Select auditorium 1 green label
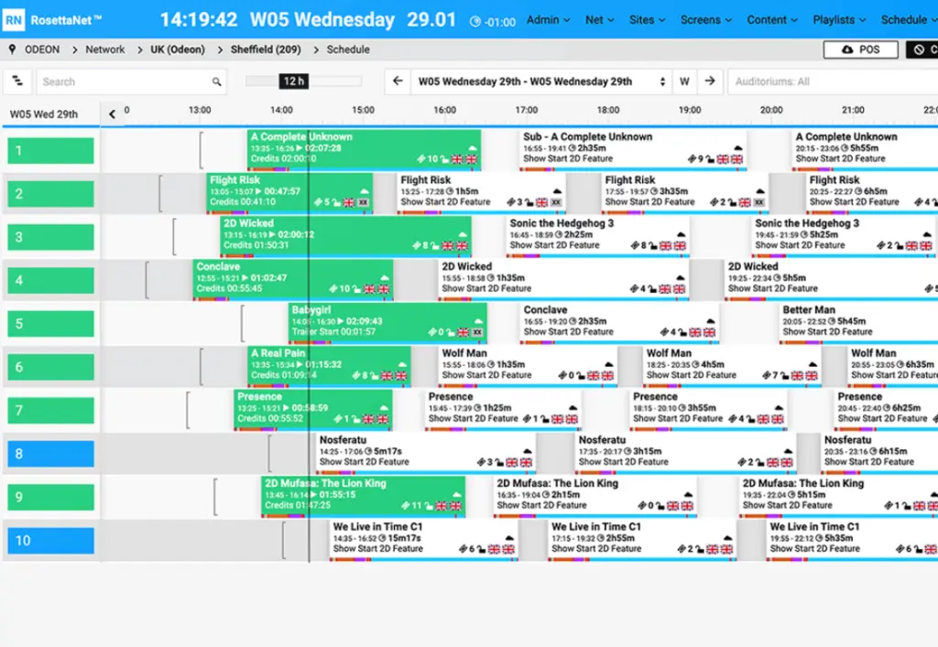This screenshot has width=938, height=647. pyautogui.click(x=51, y=151)
